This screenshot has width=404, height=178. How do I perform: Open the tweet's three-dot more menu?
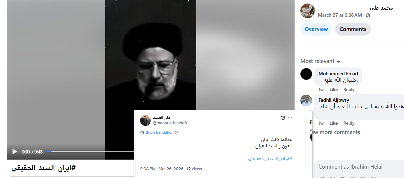pyautogui.click(x=290, y=118)
